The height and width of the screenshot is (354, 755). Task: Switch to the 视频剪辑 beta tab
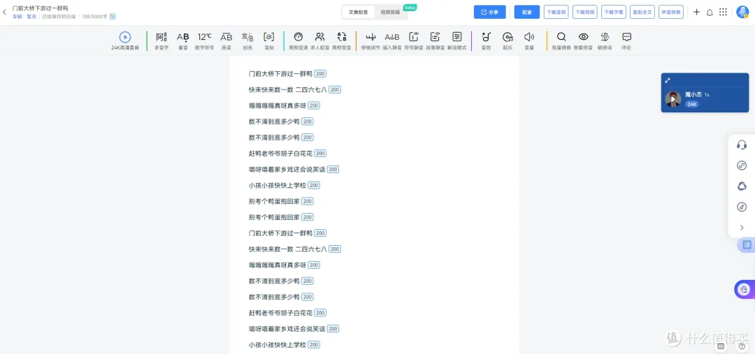click(x=390, y=12)
